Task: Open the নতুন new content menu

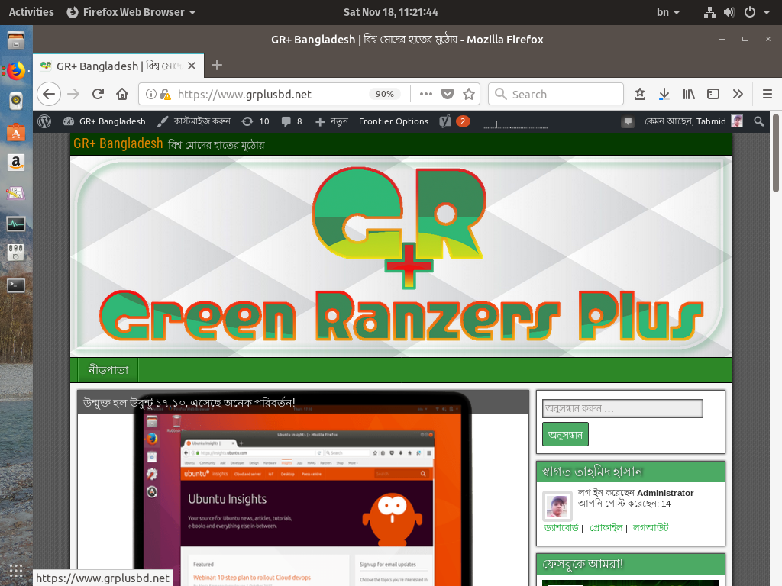Action: [x=331, y=121]
